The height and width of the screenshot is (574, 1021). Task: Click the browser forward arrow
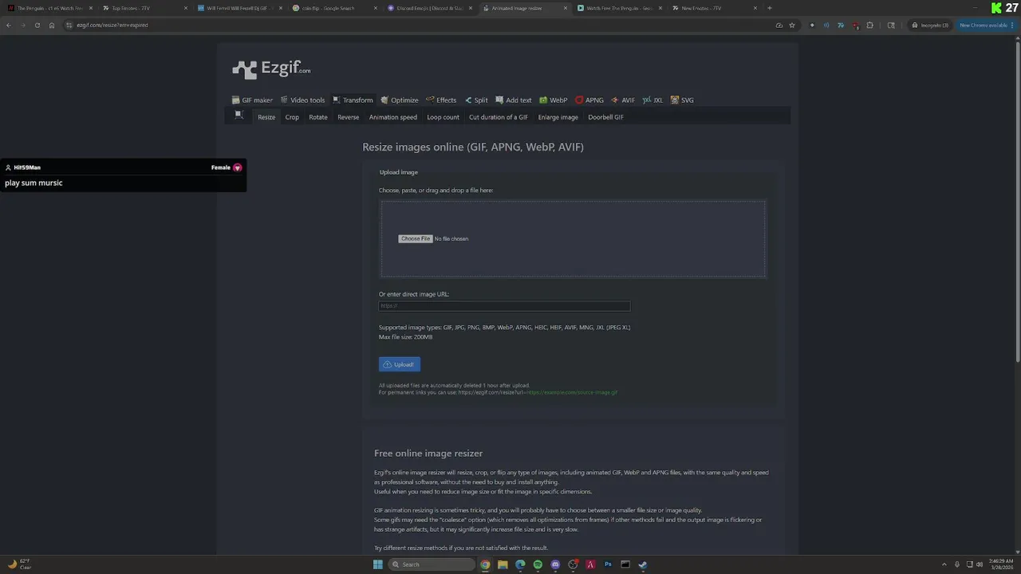[22, 26]
